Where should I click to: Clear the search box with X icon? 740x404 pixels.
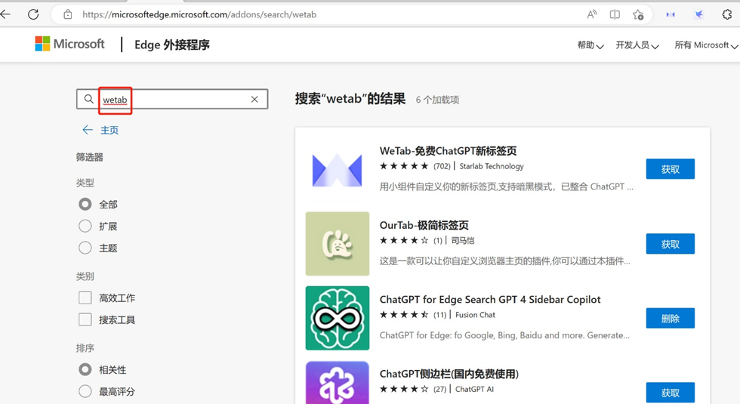(254, 99)
